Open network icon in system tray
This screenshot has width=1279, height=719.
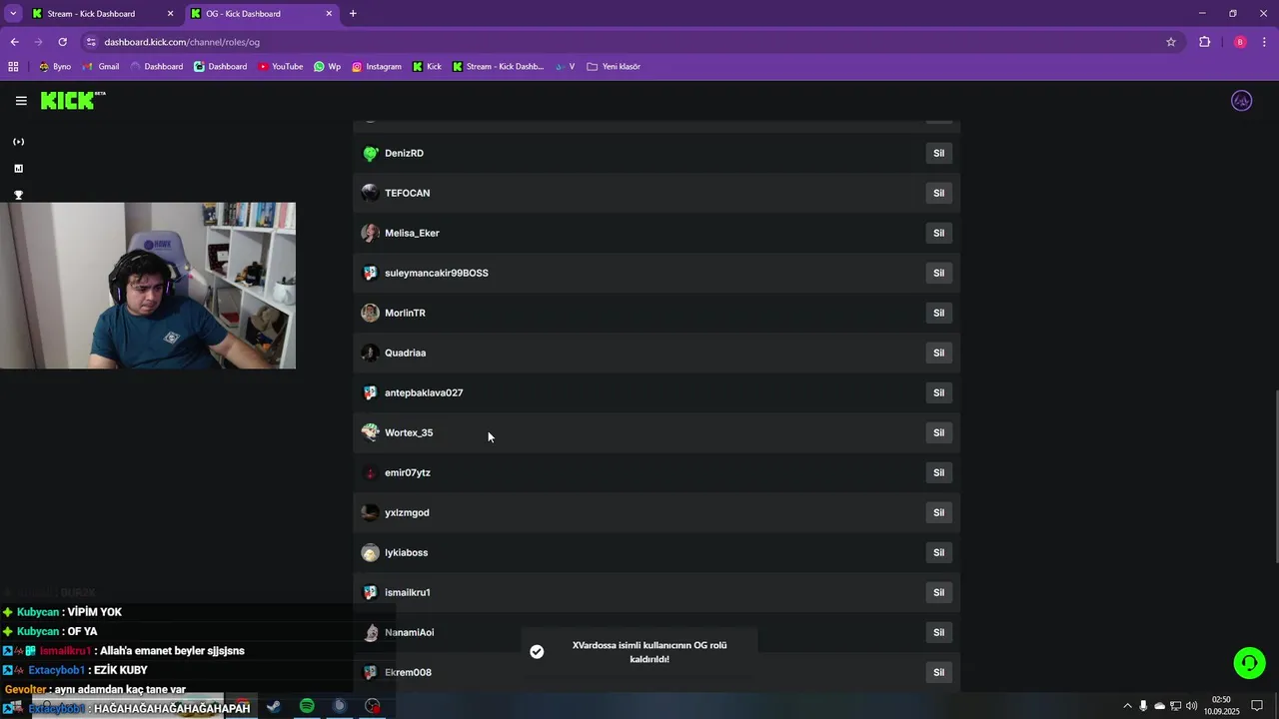click(1175, 706)
